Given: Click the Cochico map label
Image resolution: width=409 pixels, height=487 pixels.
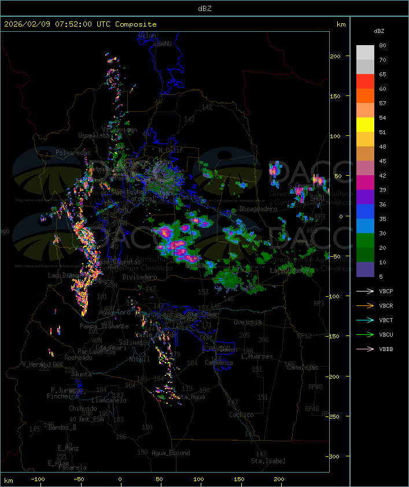Looking at the screenshot, I should (x=241, y=415).
